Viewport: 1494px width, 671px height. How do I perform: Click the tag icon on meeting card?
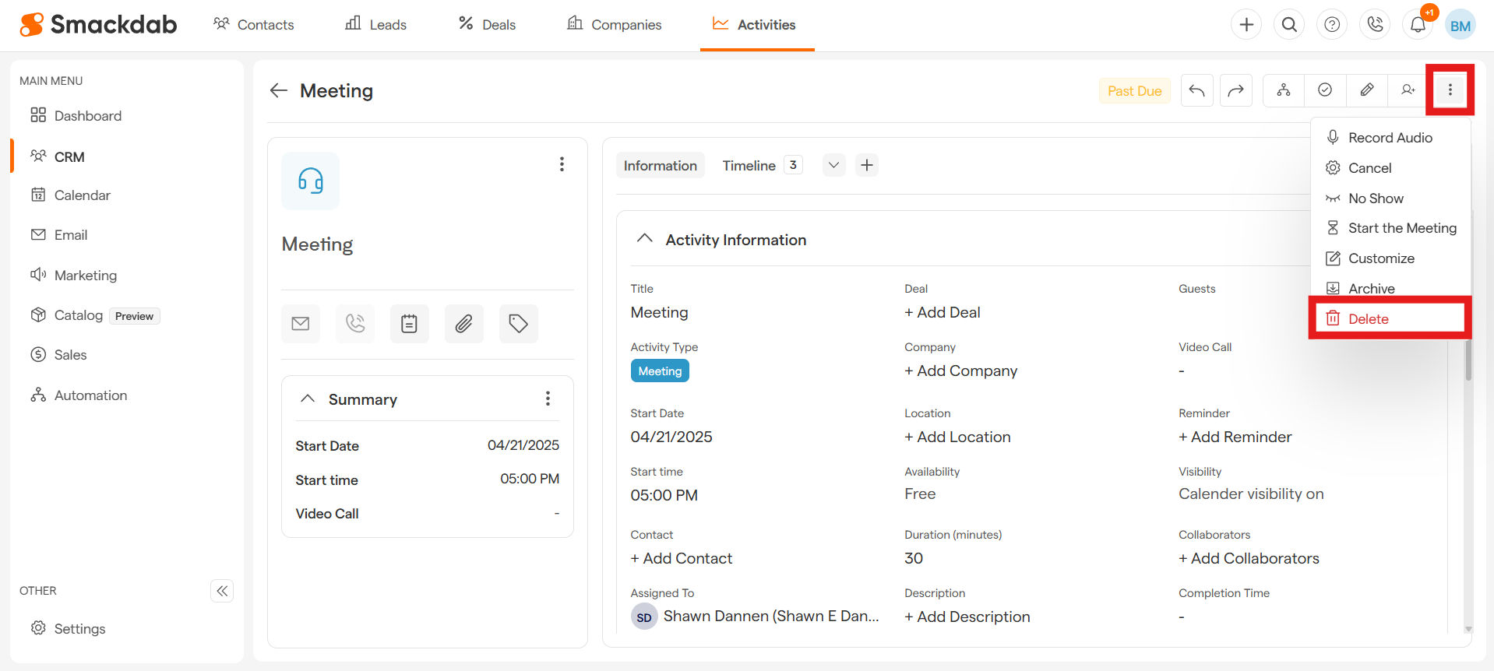(518, 324)
